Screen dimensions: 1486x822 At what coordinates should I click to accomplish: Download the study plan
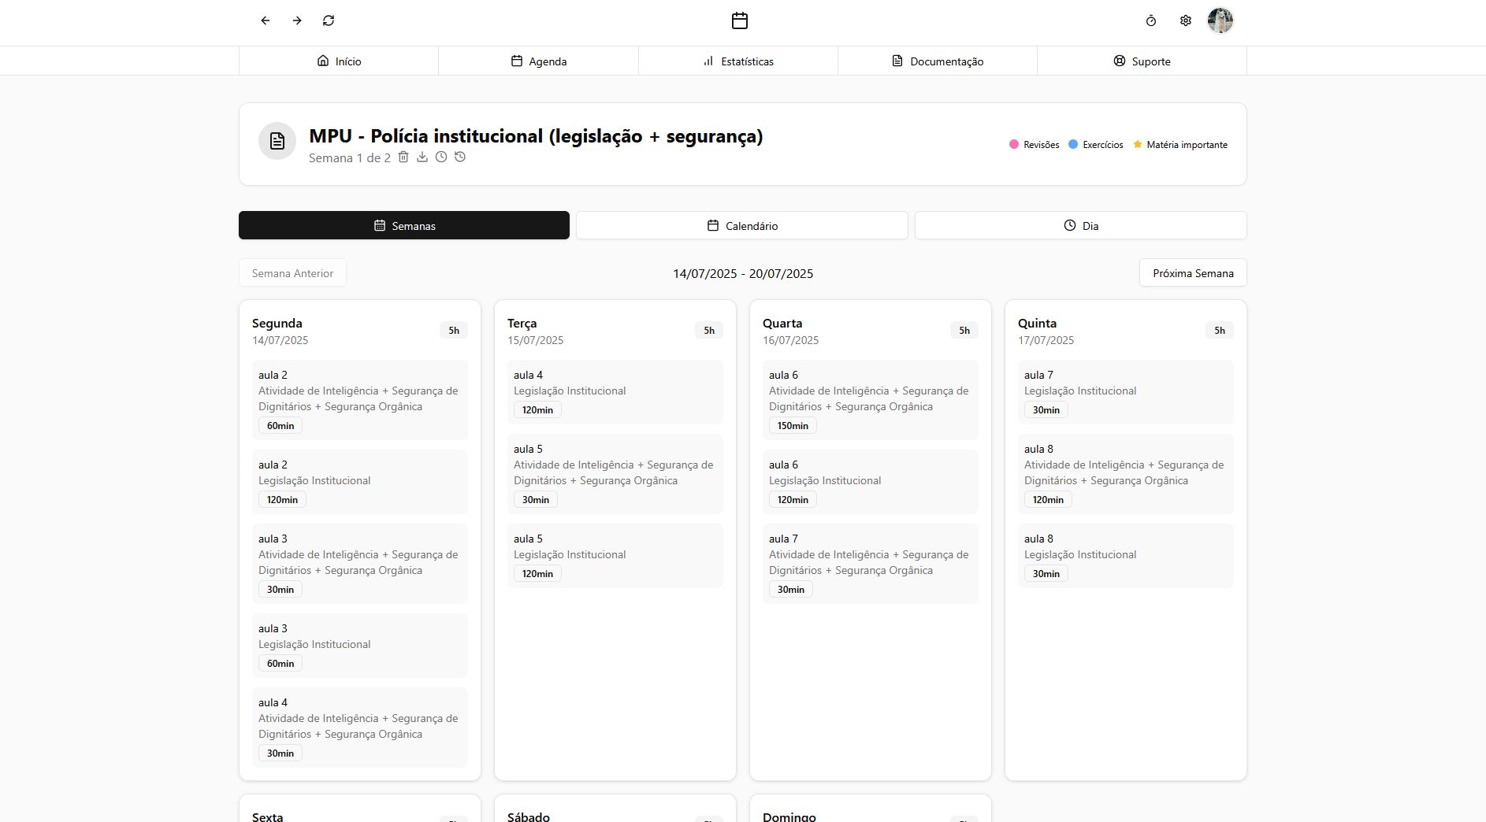pos(422,157)
